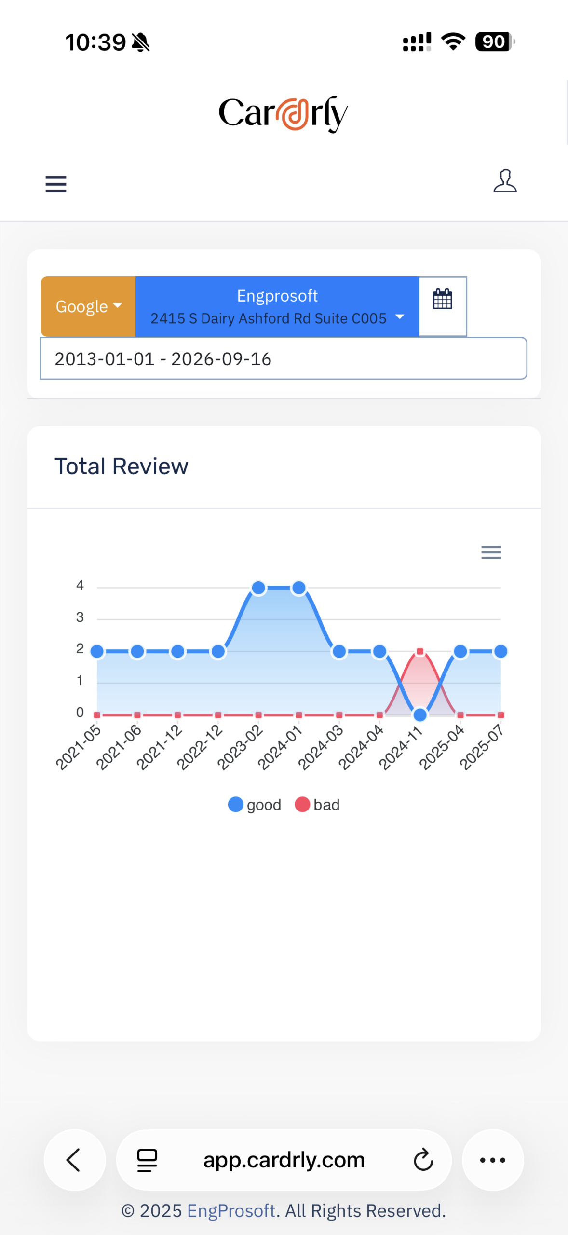Select the good data point at 2022-12
Viewport: 568px width, 1235px height.
(218, 652)
